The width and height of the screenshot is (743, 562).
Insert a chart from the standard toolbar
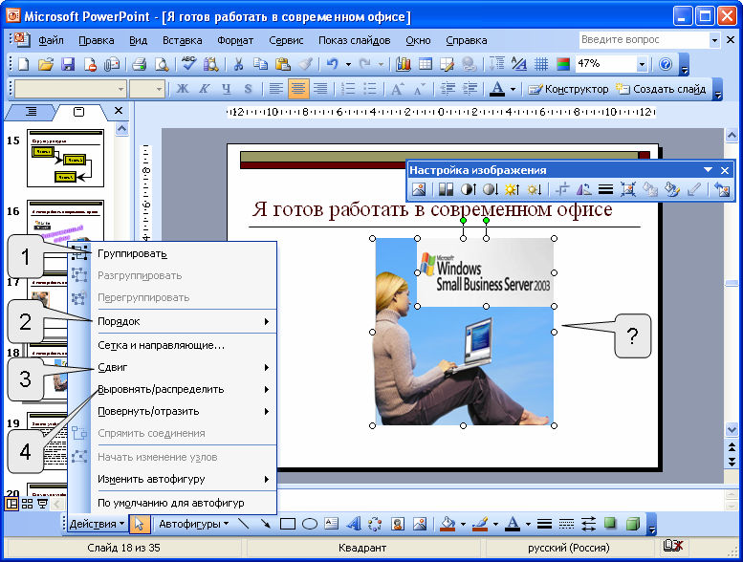coord(403,64)
